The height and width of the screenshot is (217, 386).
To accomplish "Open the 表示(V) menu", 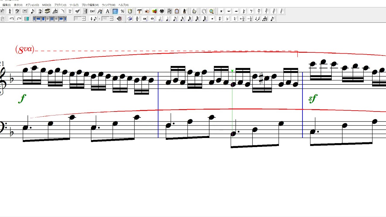I will pos(18,5).
